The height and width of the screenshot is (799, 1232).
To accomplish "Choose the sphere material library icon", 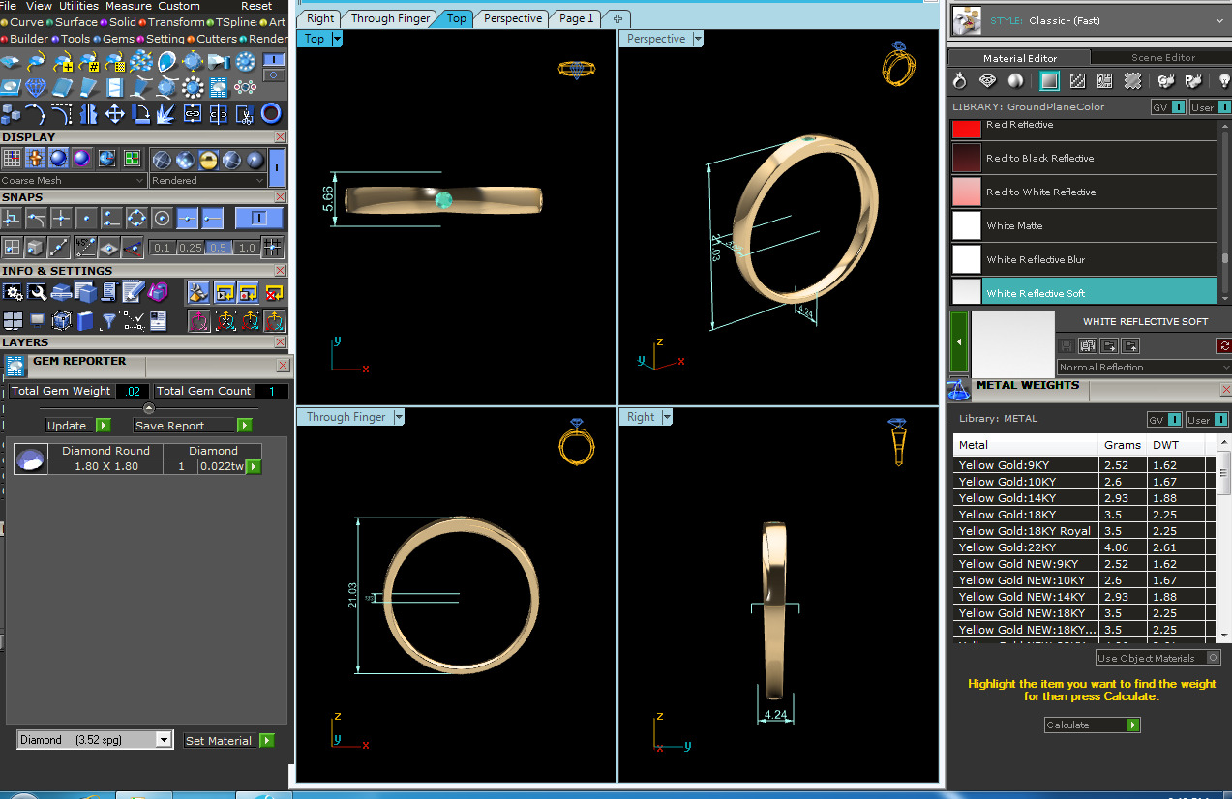I will [1015, 81].
